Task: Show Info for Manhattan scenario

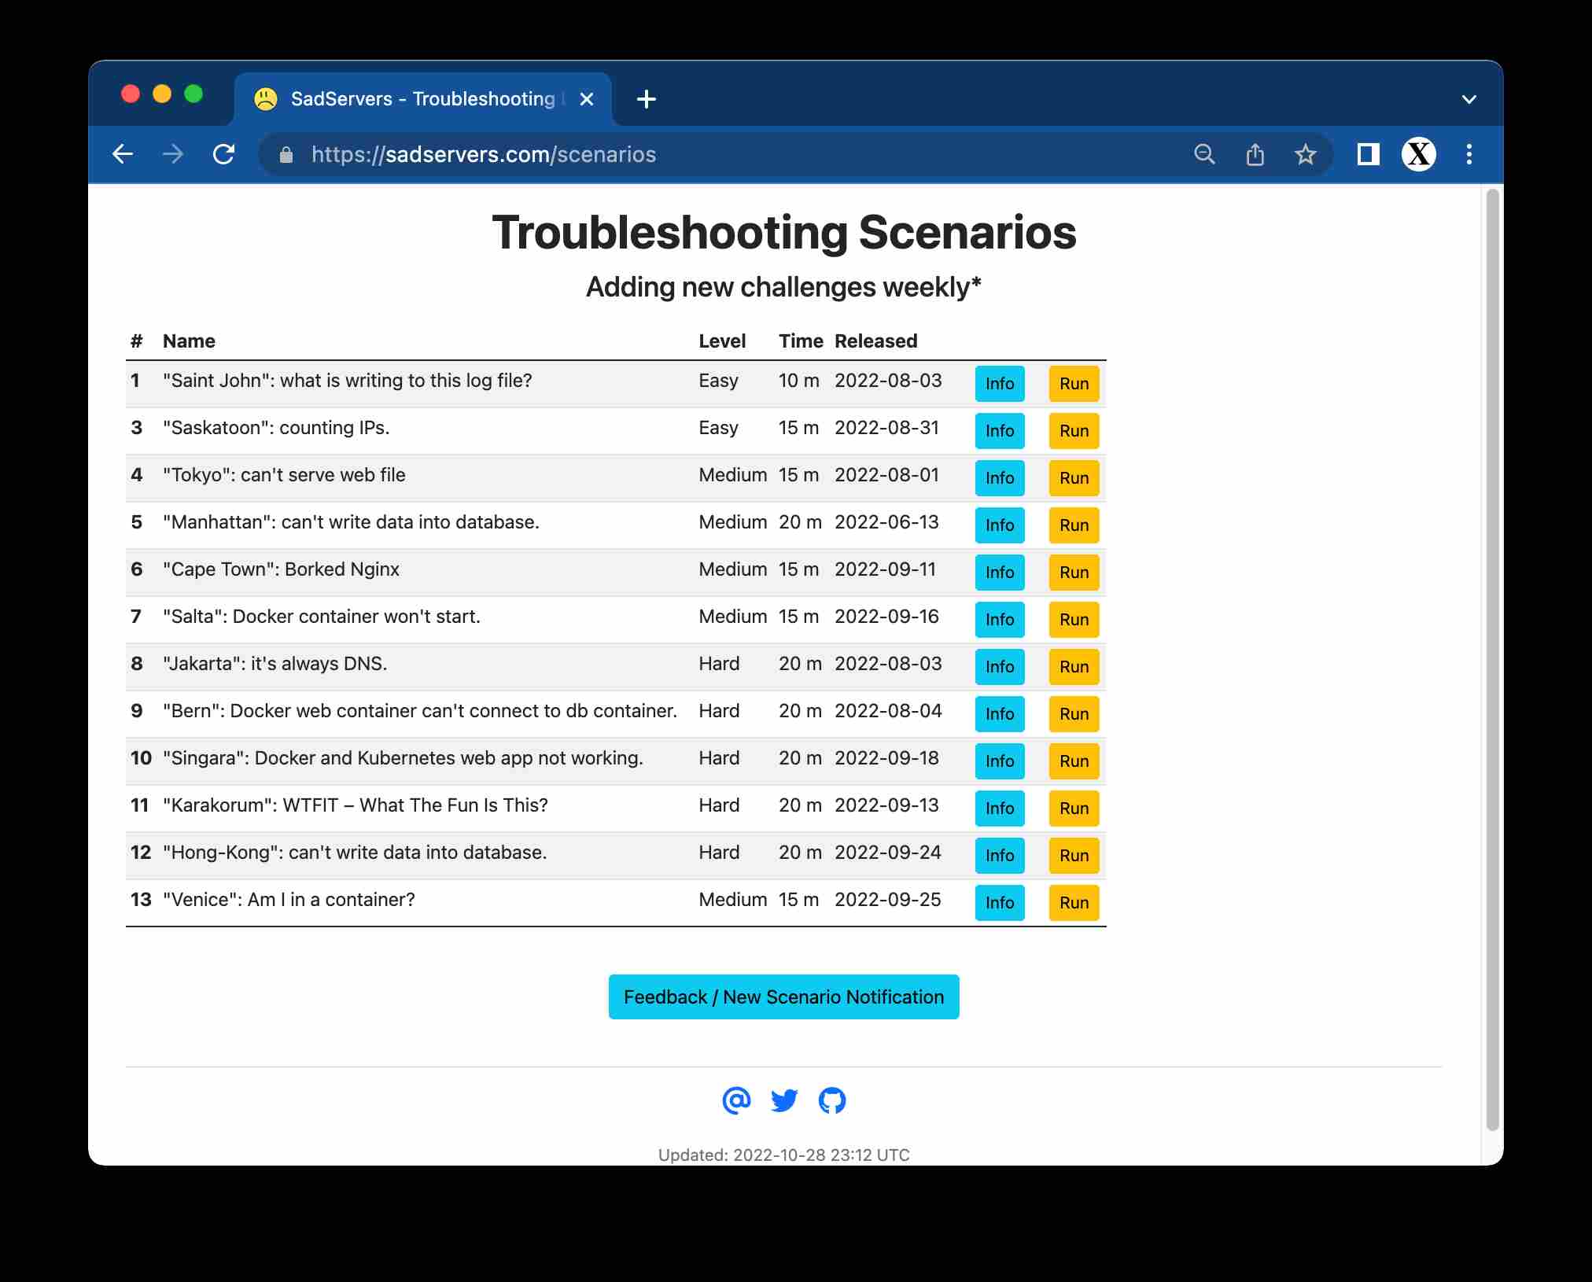Action: pyautogui.click(x=1000, y=525)
